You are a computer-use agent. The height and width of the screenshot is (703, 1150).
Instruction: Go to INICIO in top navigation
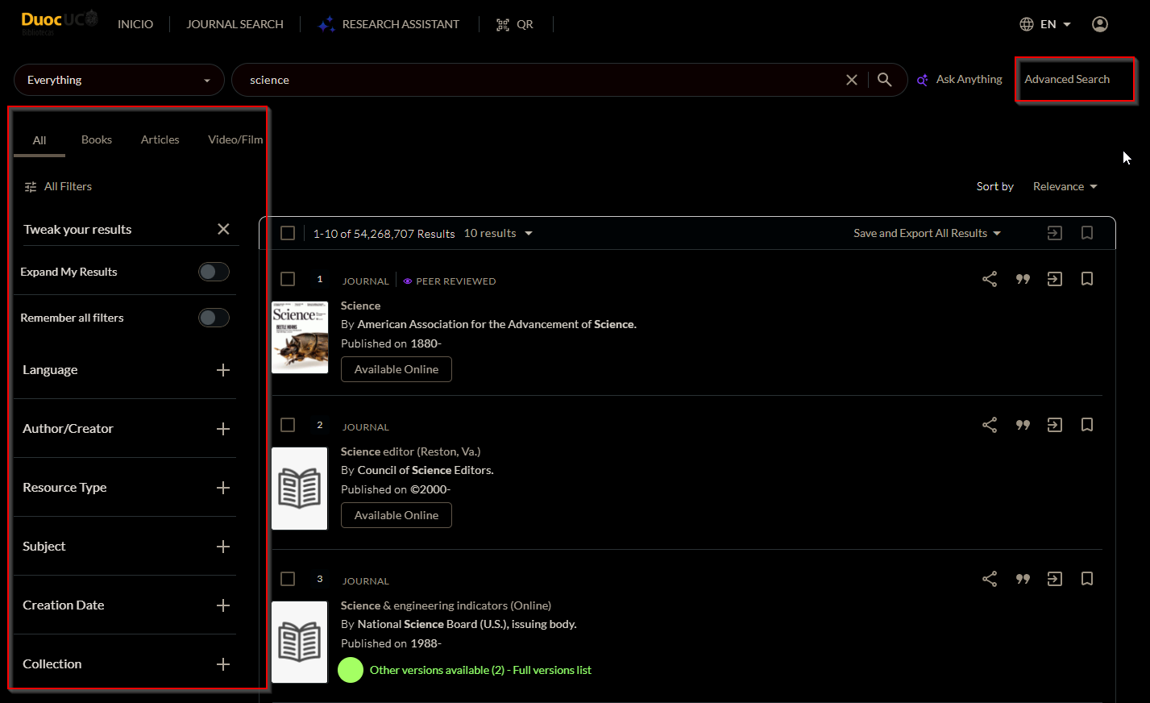click(x=135, y=24)
